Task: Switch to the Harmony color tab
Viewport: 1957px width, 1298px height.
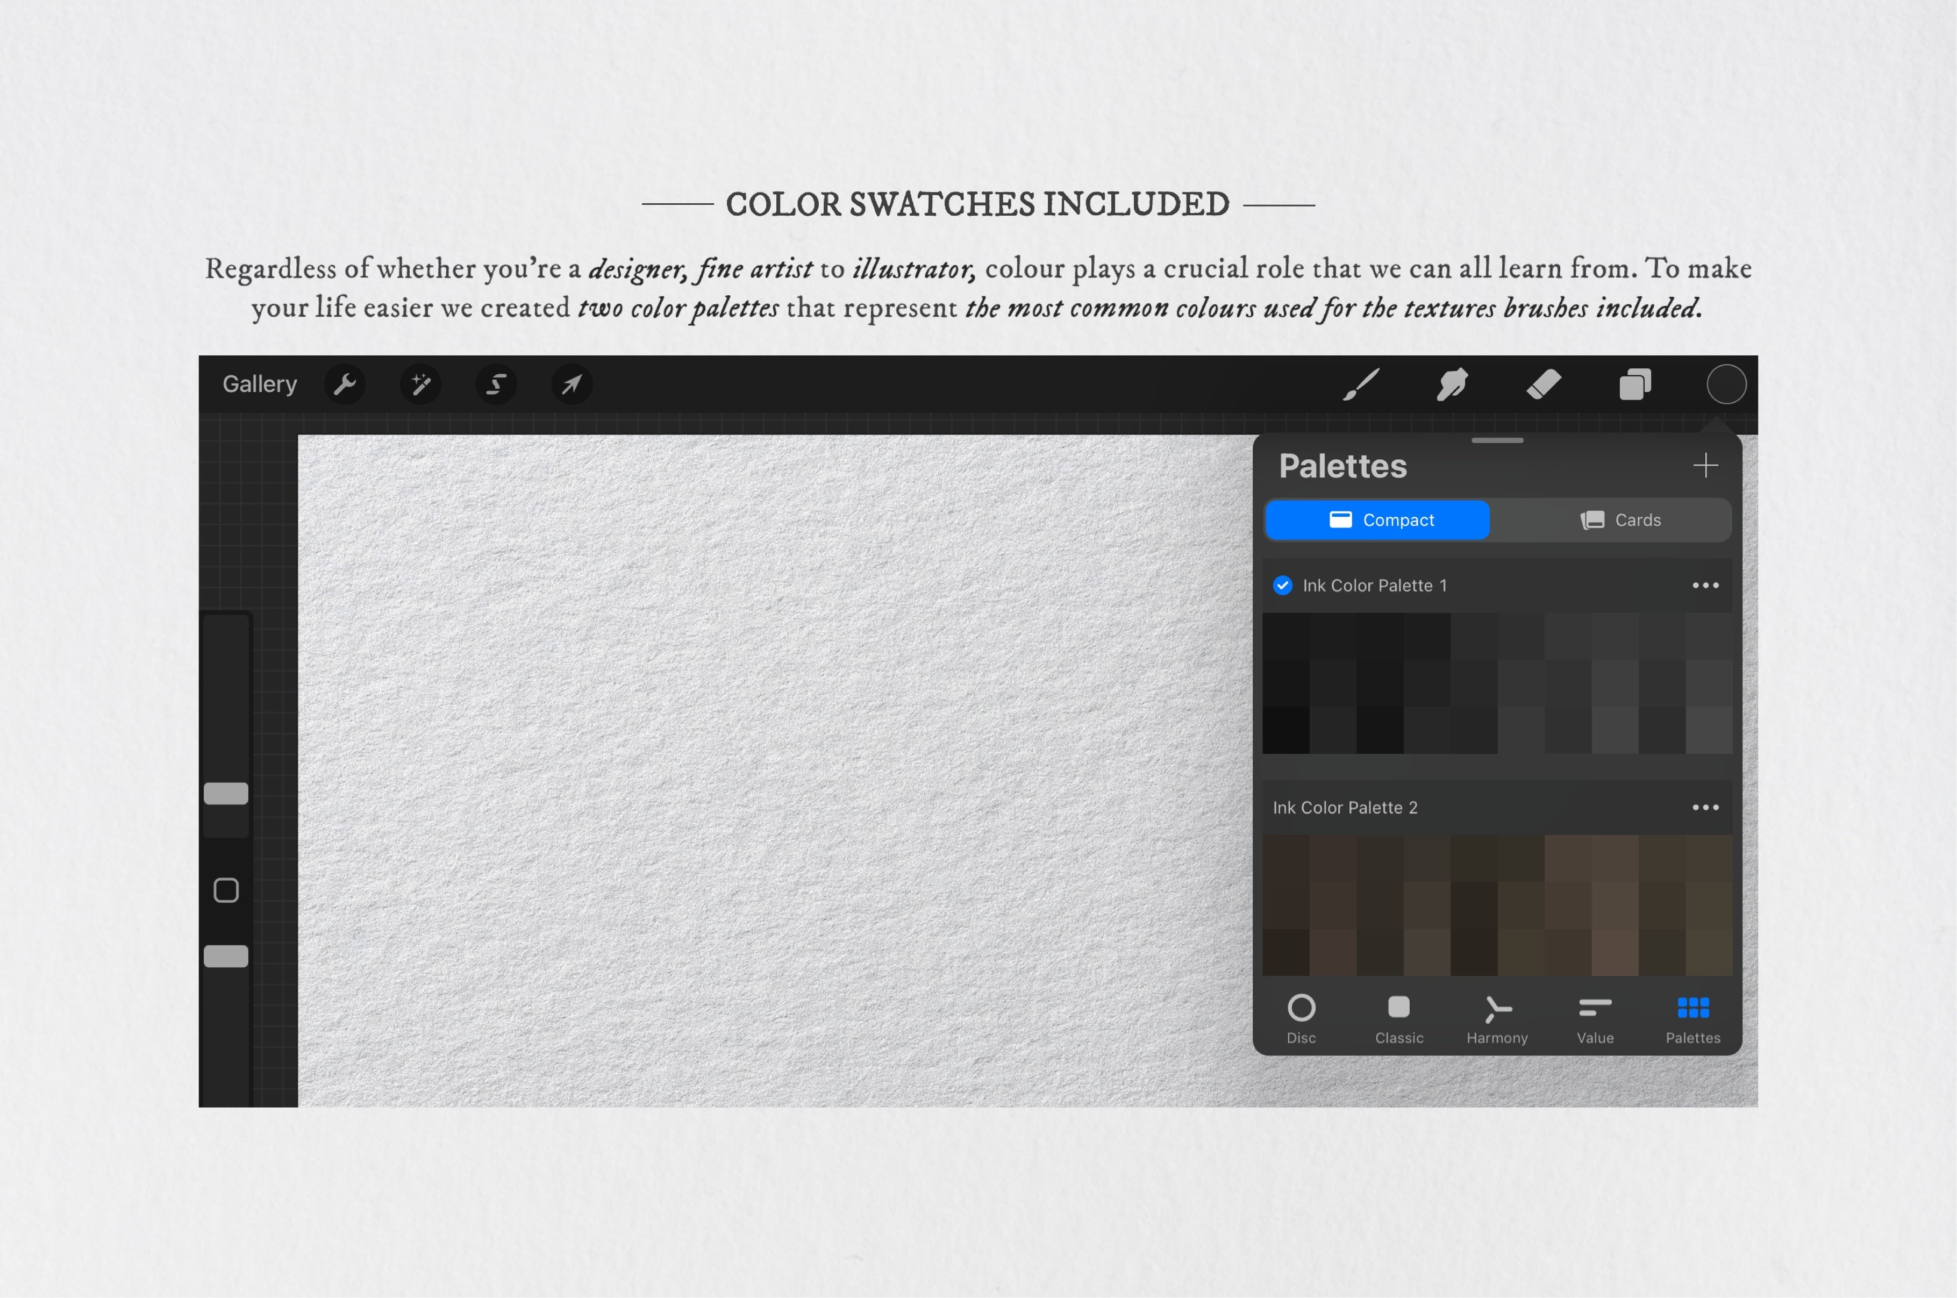Action: (x=1497, y=1018)
